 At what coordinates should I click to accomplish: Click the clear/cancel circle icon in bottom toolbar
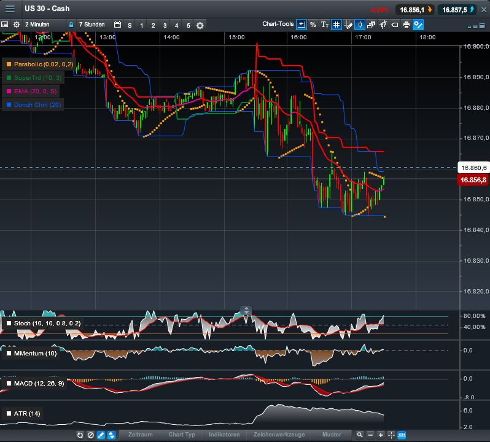click(x=91, y=435)
